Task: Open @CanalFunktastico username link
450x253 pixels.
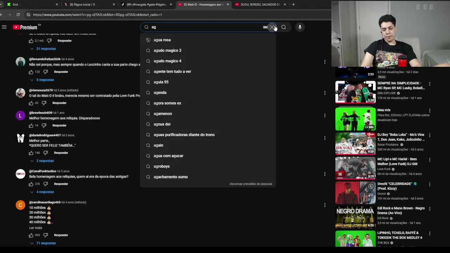Action: (x=43, y=171)
